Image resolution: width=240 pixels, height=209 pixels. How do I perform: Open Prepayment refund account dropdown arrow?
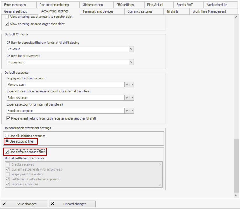tap(127, 85)
